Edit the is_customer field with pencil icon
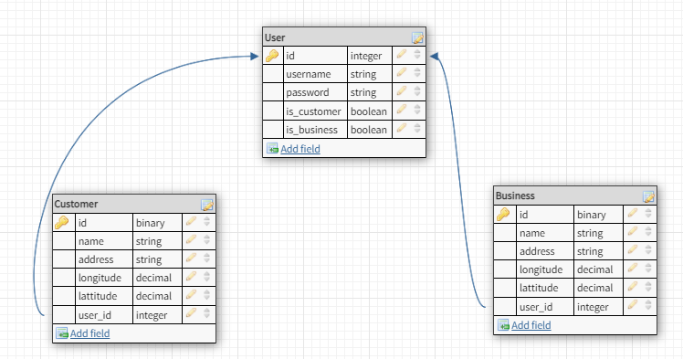The image size is (683, 359). (402, 110)
